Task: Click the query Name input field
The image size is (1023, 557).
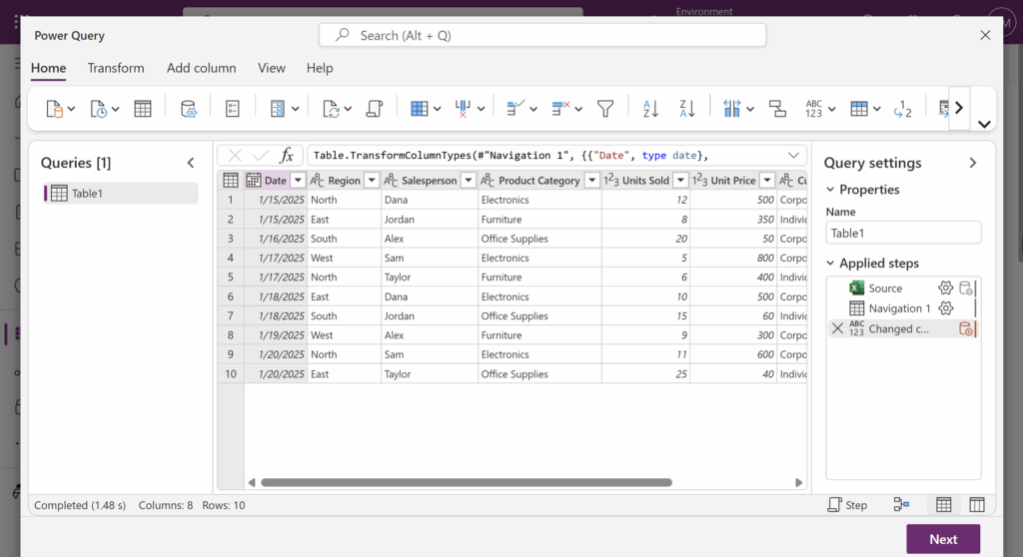Action: click(903, 233)
